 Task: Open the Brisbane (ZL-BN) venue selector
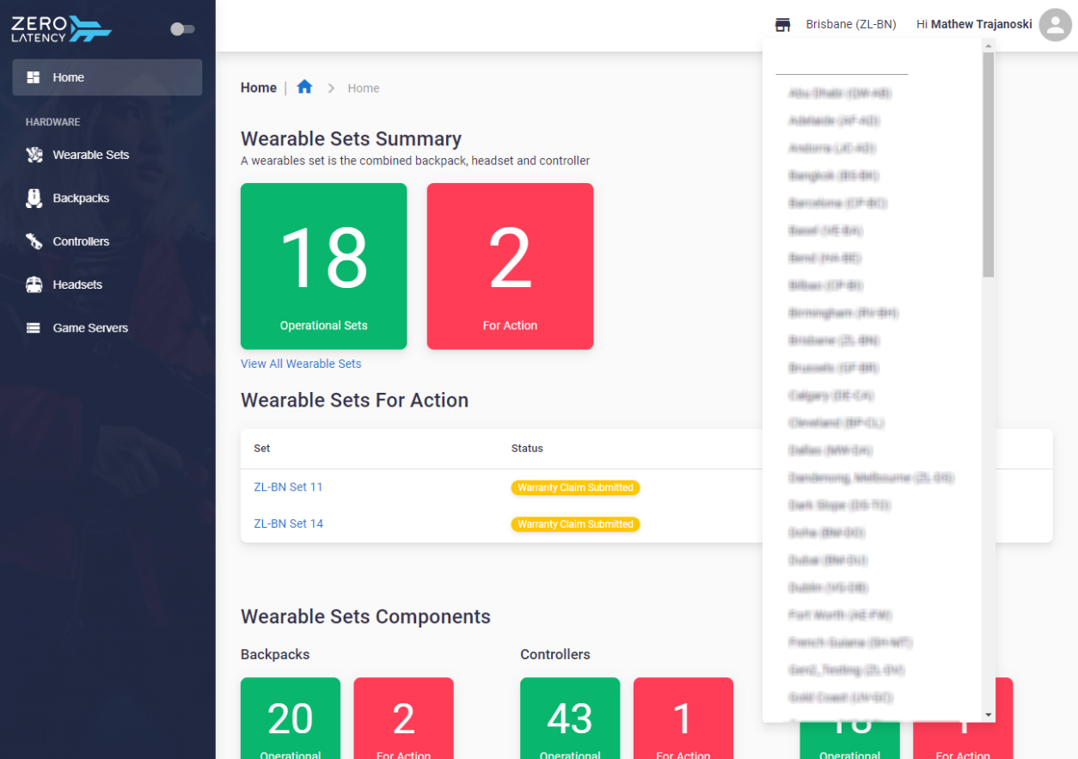coord(851,24)
